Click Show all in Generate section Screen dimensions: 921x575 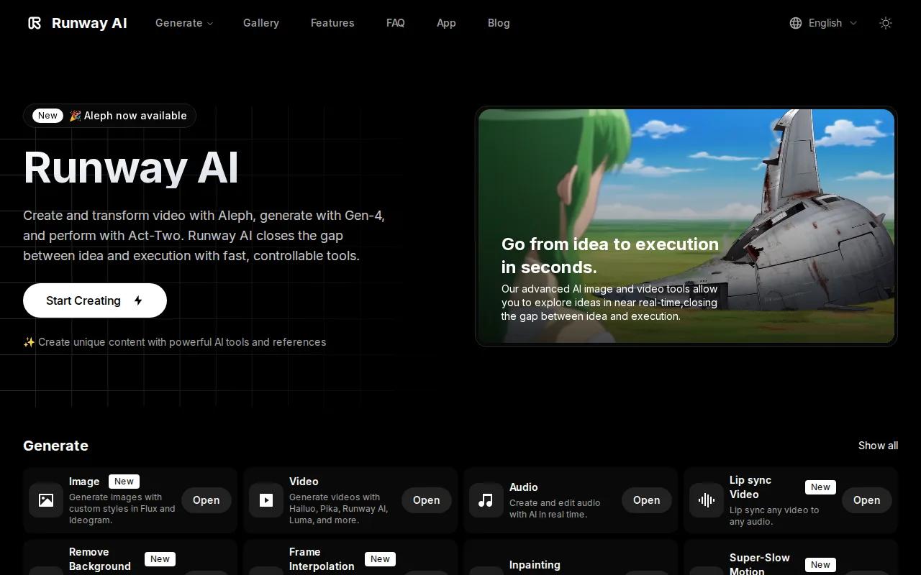(878, 446)
